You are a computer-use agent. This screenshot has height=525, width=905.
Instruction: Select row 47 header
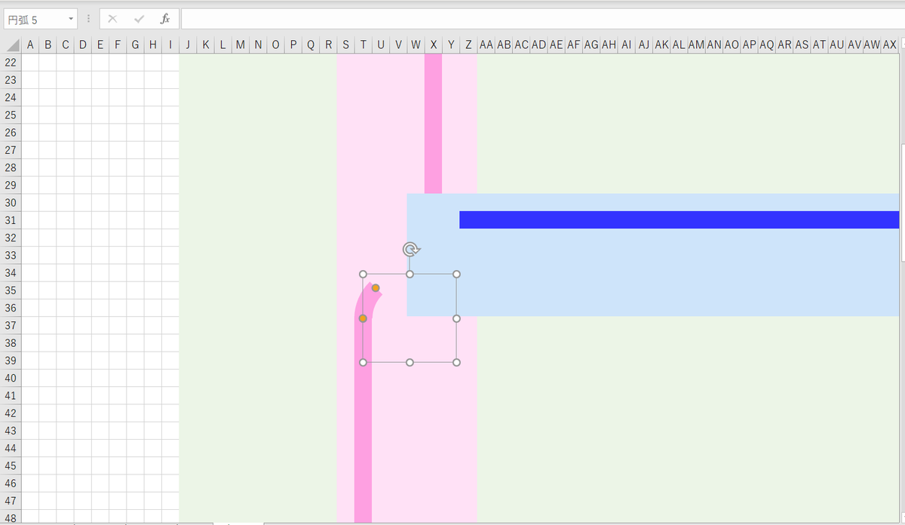pos(11,500)
